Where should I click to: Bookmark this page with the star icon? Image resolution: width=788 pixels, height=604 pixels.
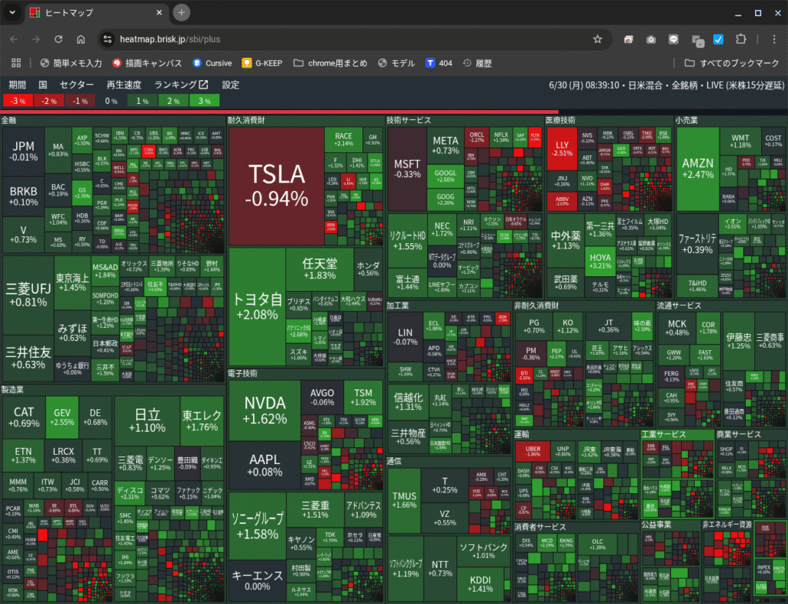597,39
